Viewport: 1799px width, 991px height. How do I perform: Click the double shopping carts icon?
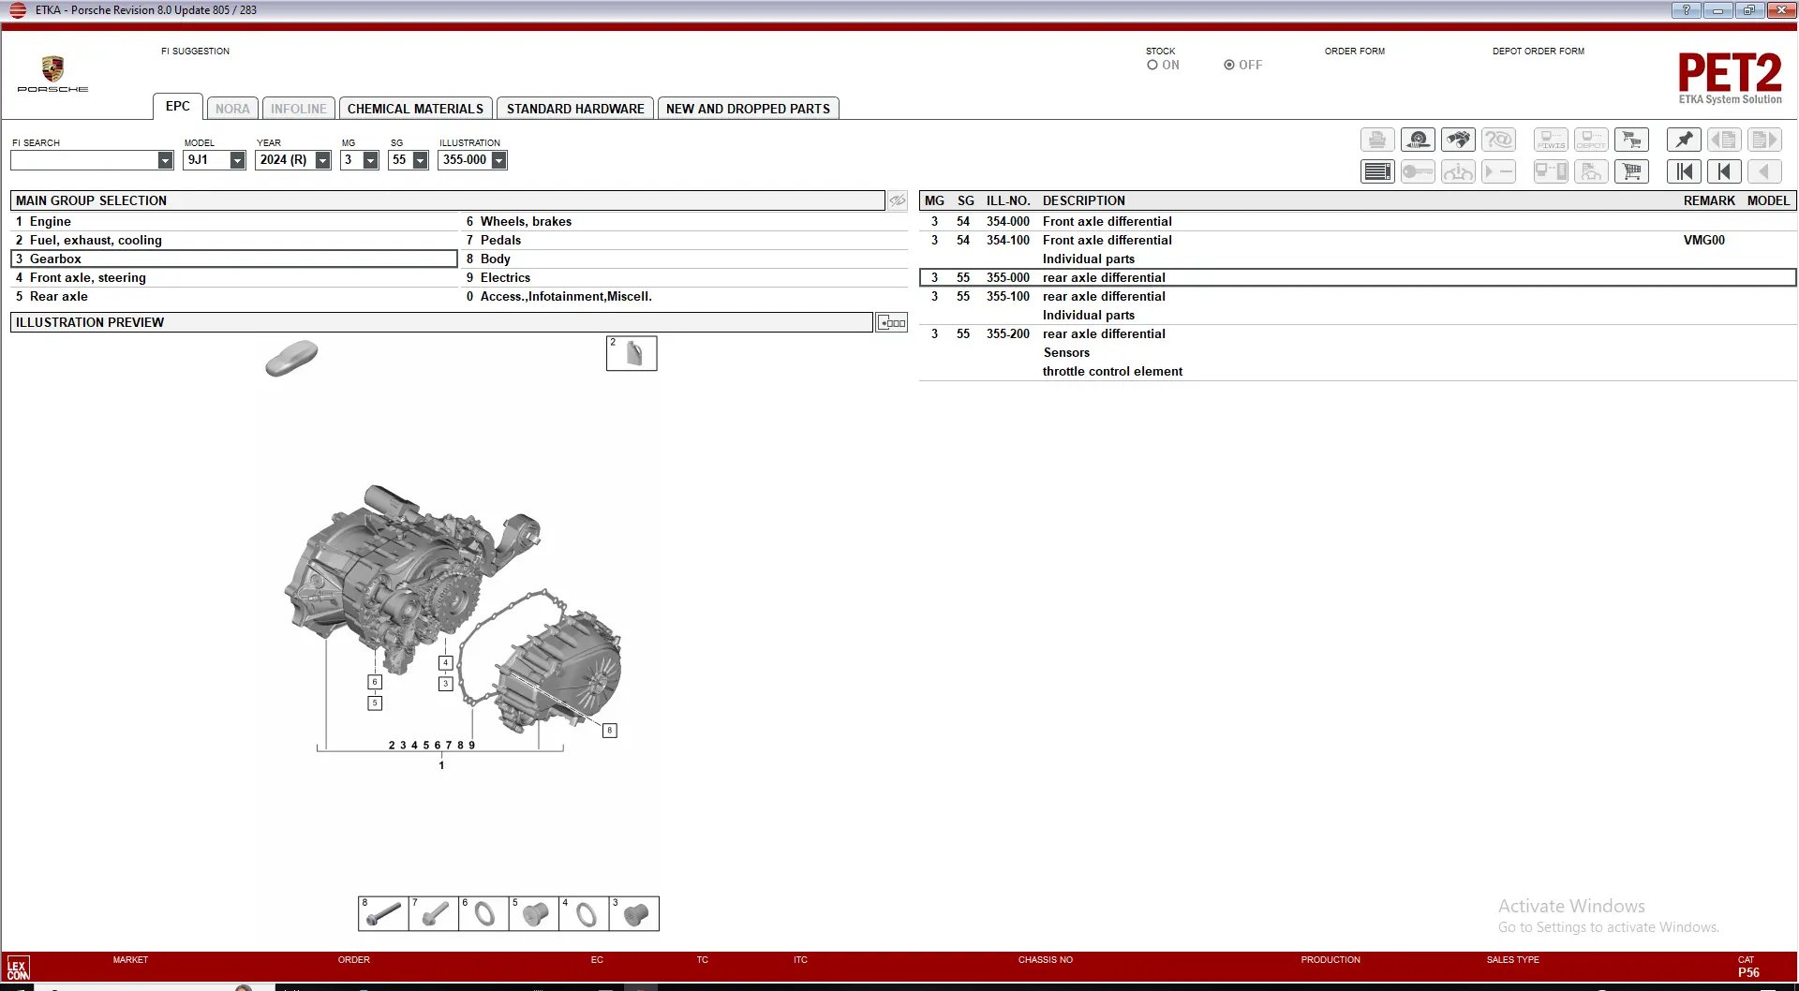pyautogui.click(x=1631, y=141)
